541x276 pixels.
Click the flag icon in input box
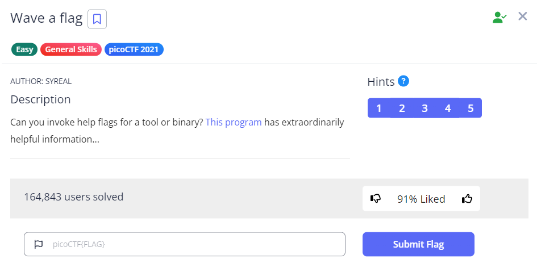[39, 244]
